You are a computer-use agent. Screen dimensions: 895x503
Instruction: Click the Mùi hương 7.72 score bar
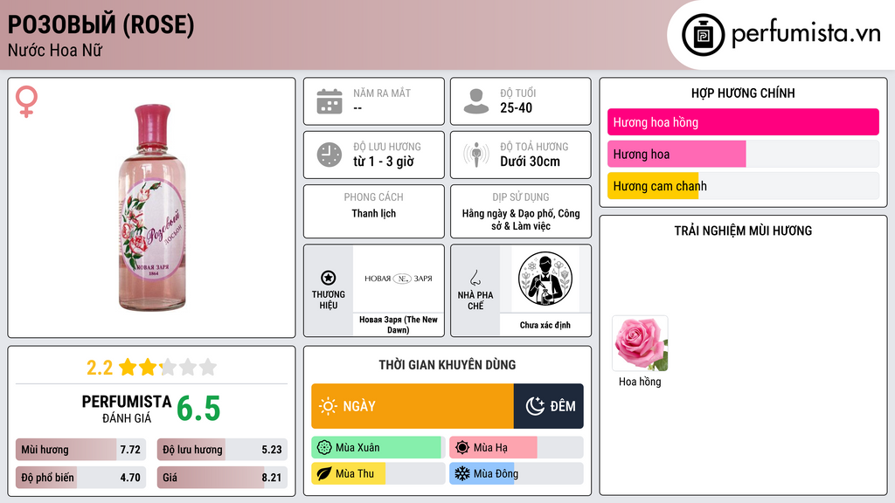80,450
